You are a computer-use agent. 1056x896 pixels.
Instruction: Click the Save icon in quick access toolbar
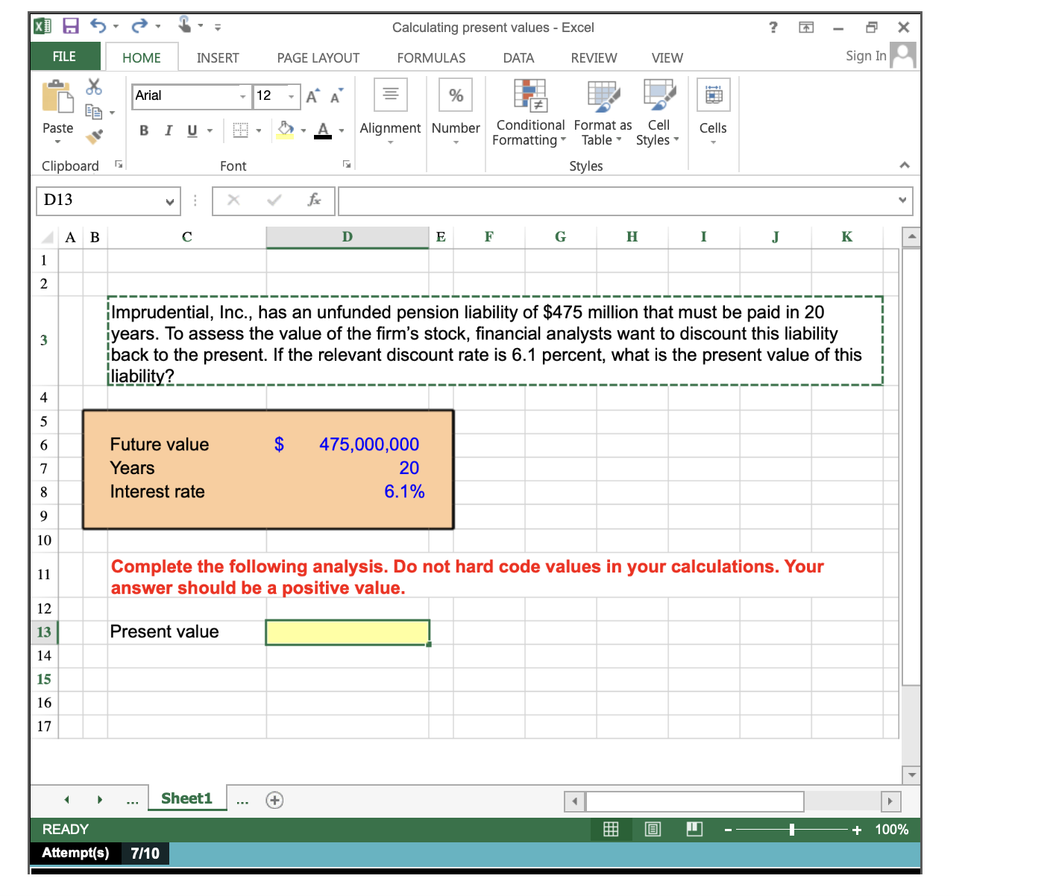click(x=70, y=26)
